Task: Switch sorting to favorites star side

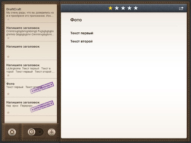Action: pyautogui.click(x=40, y=132)
